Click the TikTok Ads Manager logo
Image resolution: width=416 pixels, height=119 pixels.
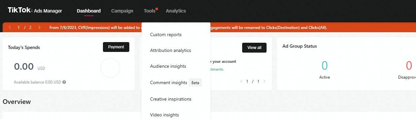click(x=35, y=11)
